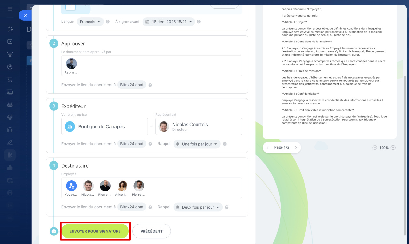409x244 pixels.
Task: Go to next page of document preview
Action: (296, 148)
